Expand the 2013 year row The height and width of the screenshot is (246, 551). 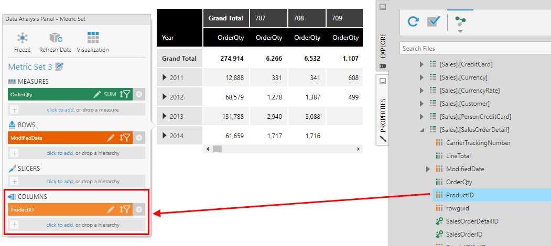(x=165, y=117)
